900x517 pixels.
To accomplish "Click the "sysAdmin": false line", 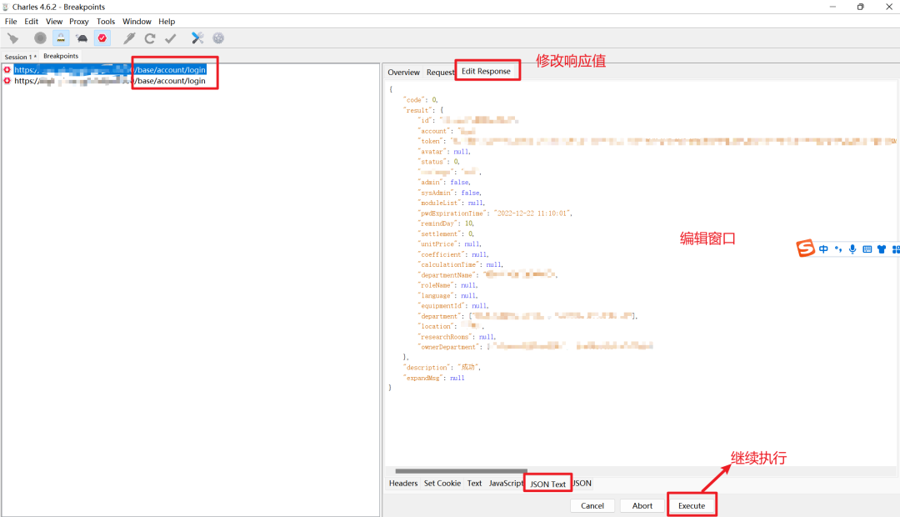I will (x=450, y=193).
